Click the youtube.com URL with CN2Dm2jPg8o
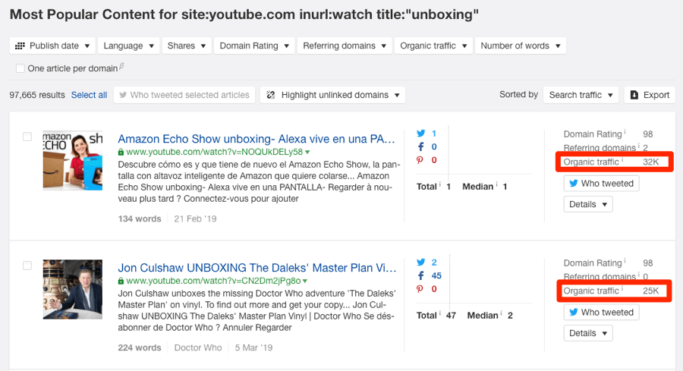This screenshot has height=371, width=683. [x=213, y=281]
